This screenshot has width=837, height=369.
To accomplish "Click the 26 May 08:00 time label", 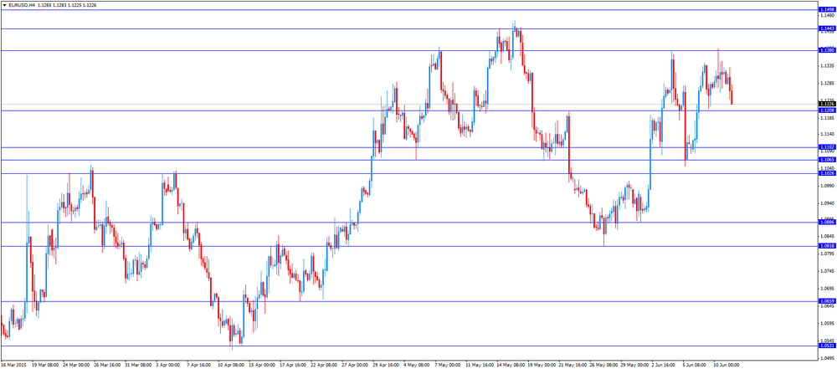I will pyautogui.click(x=603, y=365).
